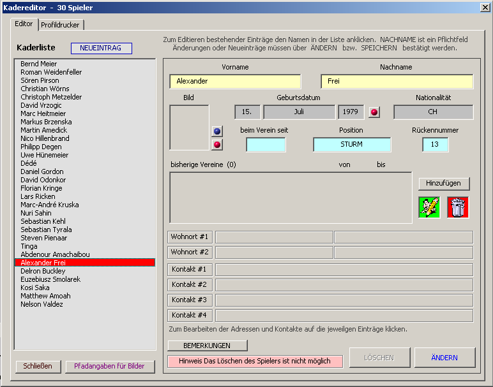Click the Schließen button
The image size is (493, 387).
point(38,367)
